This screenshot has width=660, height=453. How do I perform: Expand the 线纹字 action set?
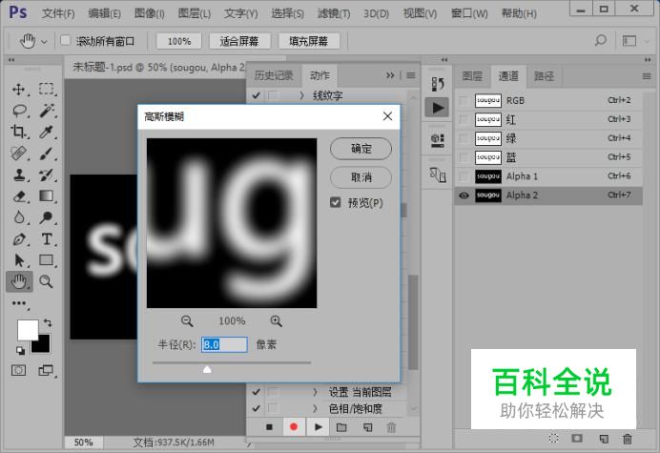click(x=301, y=95)
